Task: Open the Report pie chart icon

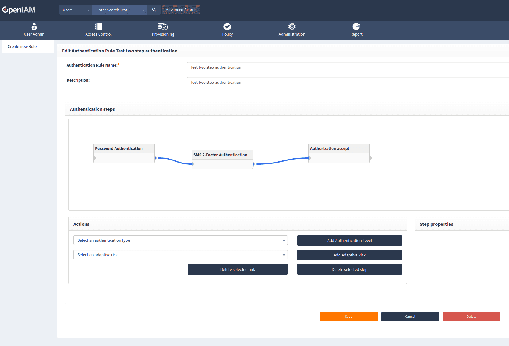Action: point(356,27)
